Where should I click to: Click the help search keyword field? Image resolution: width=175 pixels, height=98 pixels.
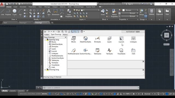coord(110,4)
